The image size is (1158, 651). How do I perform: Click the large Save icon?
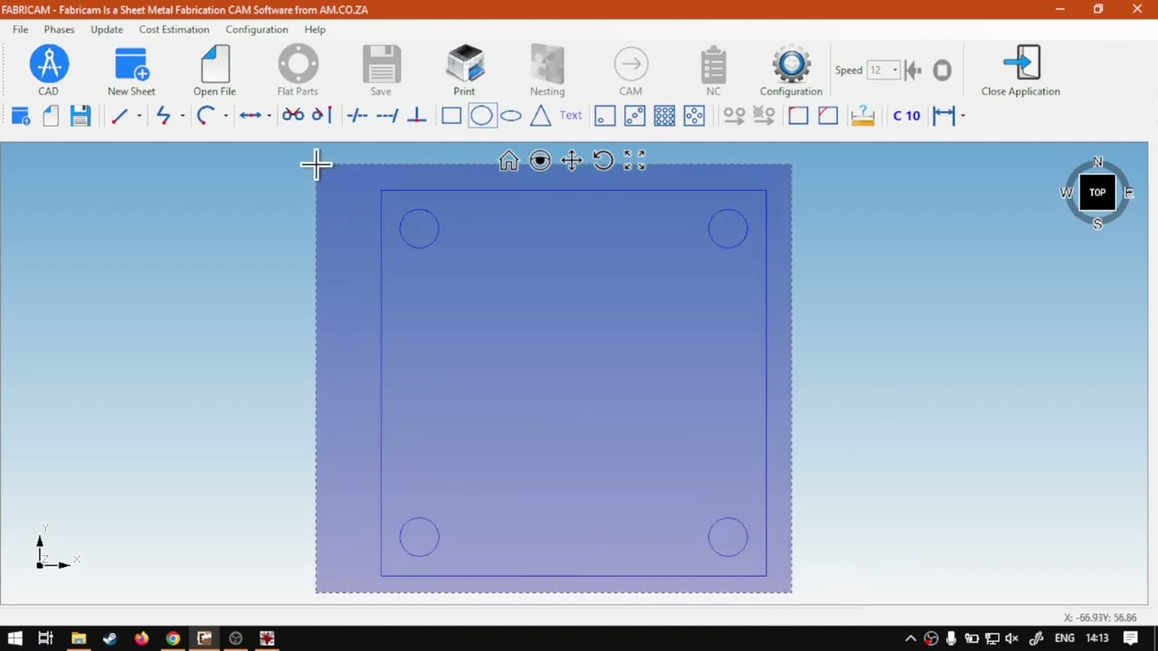[381, 71]
